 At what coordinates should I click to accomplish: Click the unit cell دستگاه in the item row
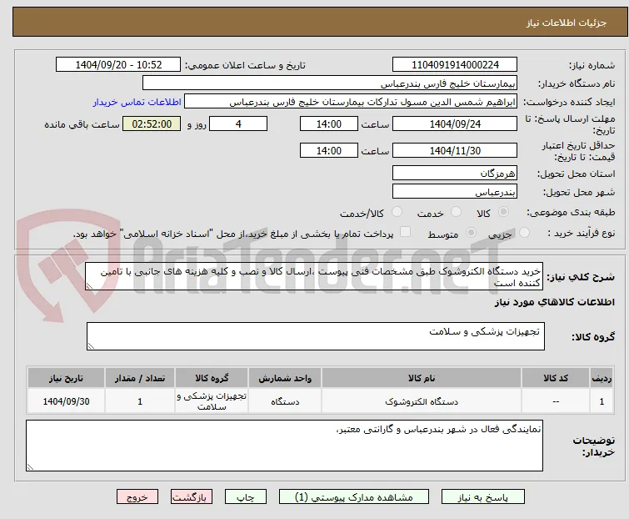pyautogui.click(x=285, y=401)
